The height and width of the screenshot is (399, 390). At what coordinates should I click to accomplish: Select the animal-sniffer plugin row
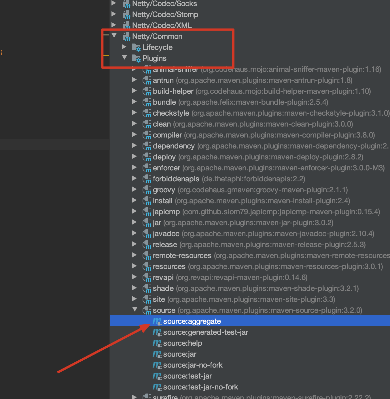267,69
